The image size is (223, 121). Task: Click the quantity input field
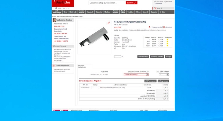click(117, 57)
